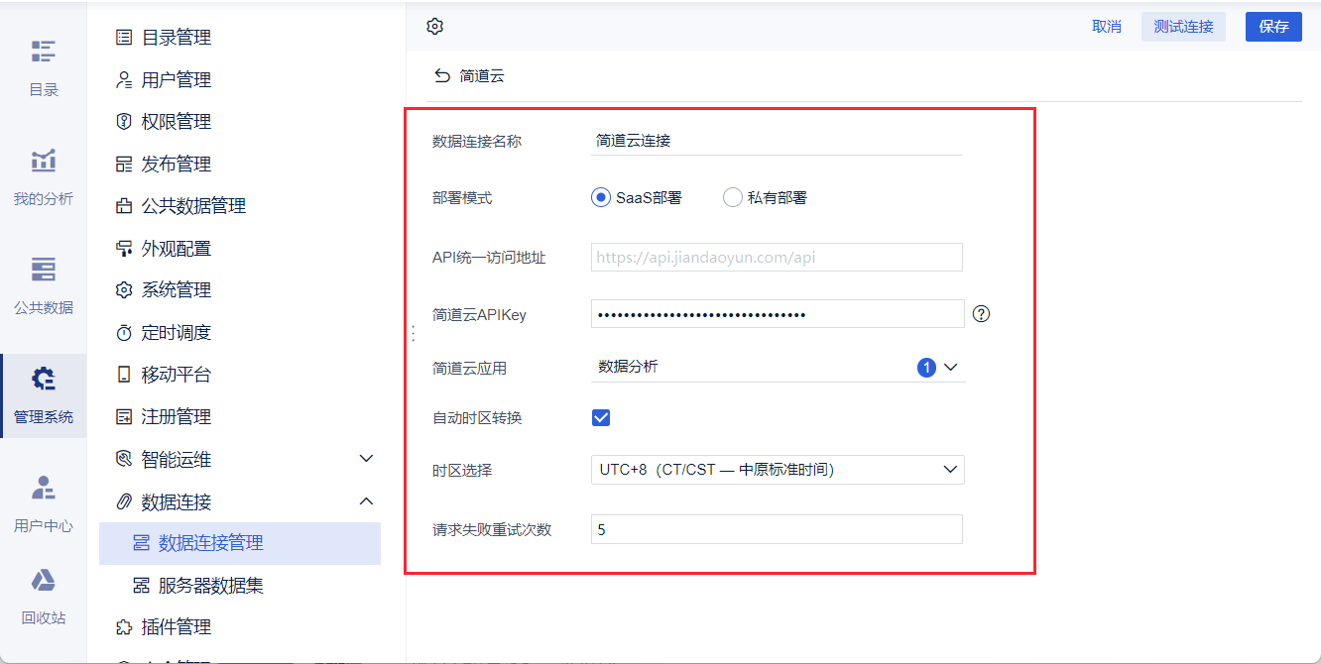Click the 服务器数据集 icon
This screenshot has height=664, width=1321.
coord(141,586)
